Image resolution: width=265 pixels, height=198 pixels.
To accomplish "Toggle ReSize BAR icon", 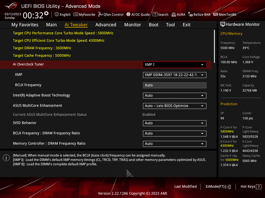I will [x=190, y=14].
